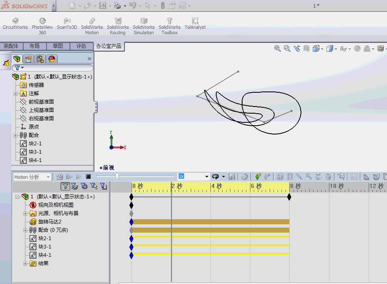Select the Spring tool in the MotionManager toolbar
The image size is (387, 284).
coord(290,176)
